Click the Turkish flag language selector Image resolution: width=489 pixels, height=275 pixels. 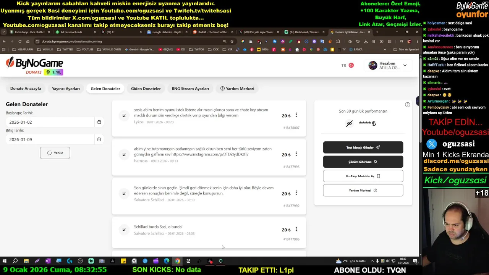pyautogui.click(x=351, y=65)
